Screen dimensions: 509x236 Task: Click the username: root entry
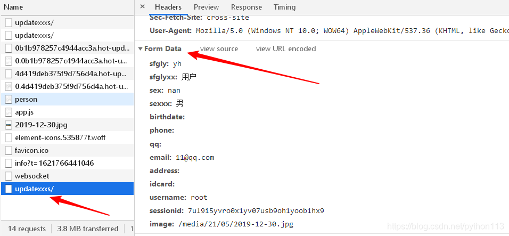coord(178,197)
